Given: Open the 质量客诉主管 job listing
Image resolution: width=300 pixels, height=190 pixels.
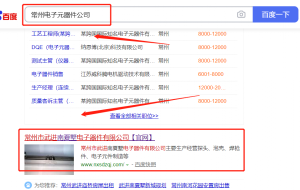Looking at the screenshot, I should pos(52,101).
